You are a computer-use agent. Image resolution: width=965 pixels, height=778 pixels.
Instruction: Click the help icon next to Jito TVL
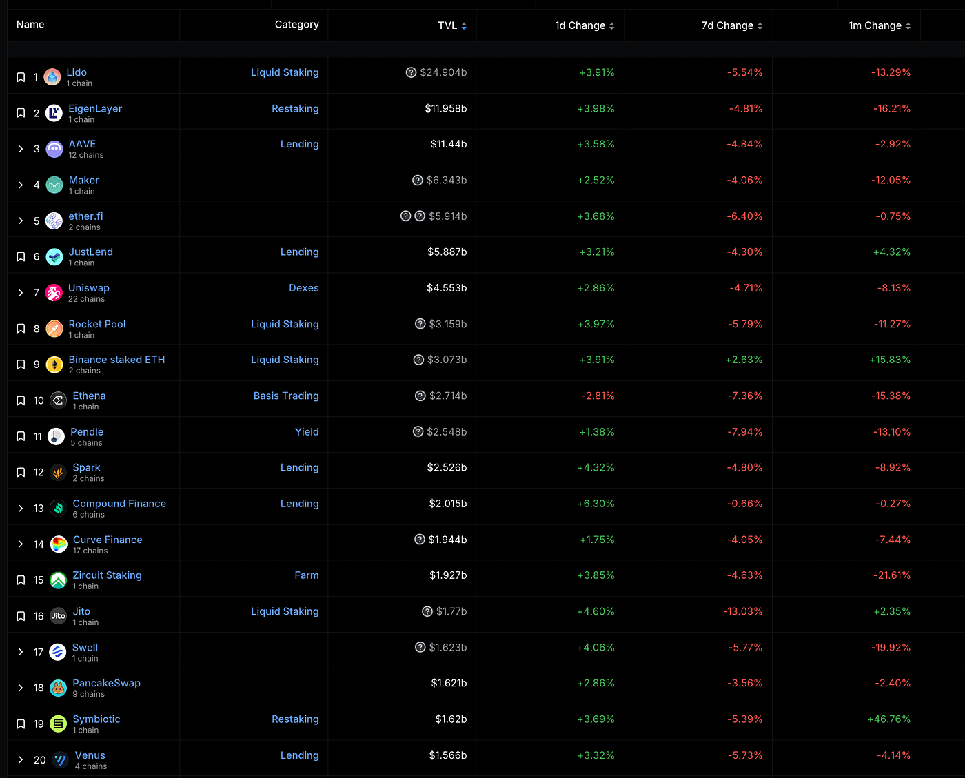tap(427, 611)
